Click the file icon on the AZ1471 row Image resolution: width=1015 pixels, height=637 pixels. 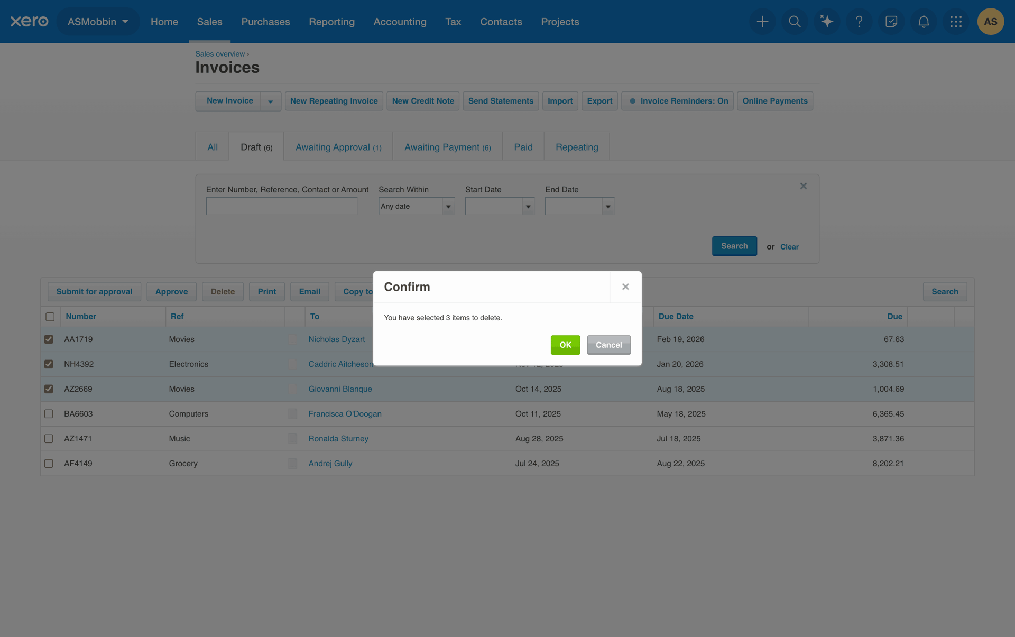tap(292, 439)
